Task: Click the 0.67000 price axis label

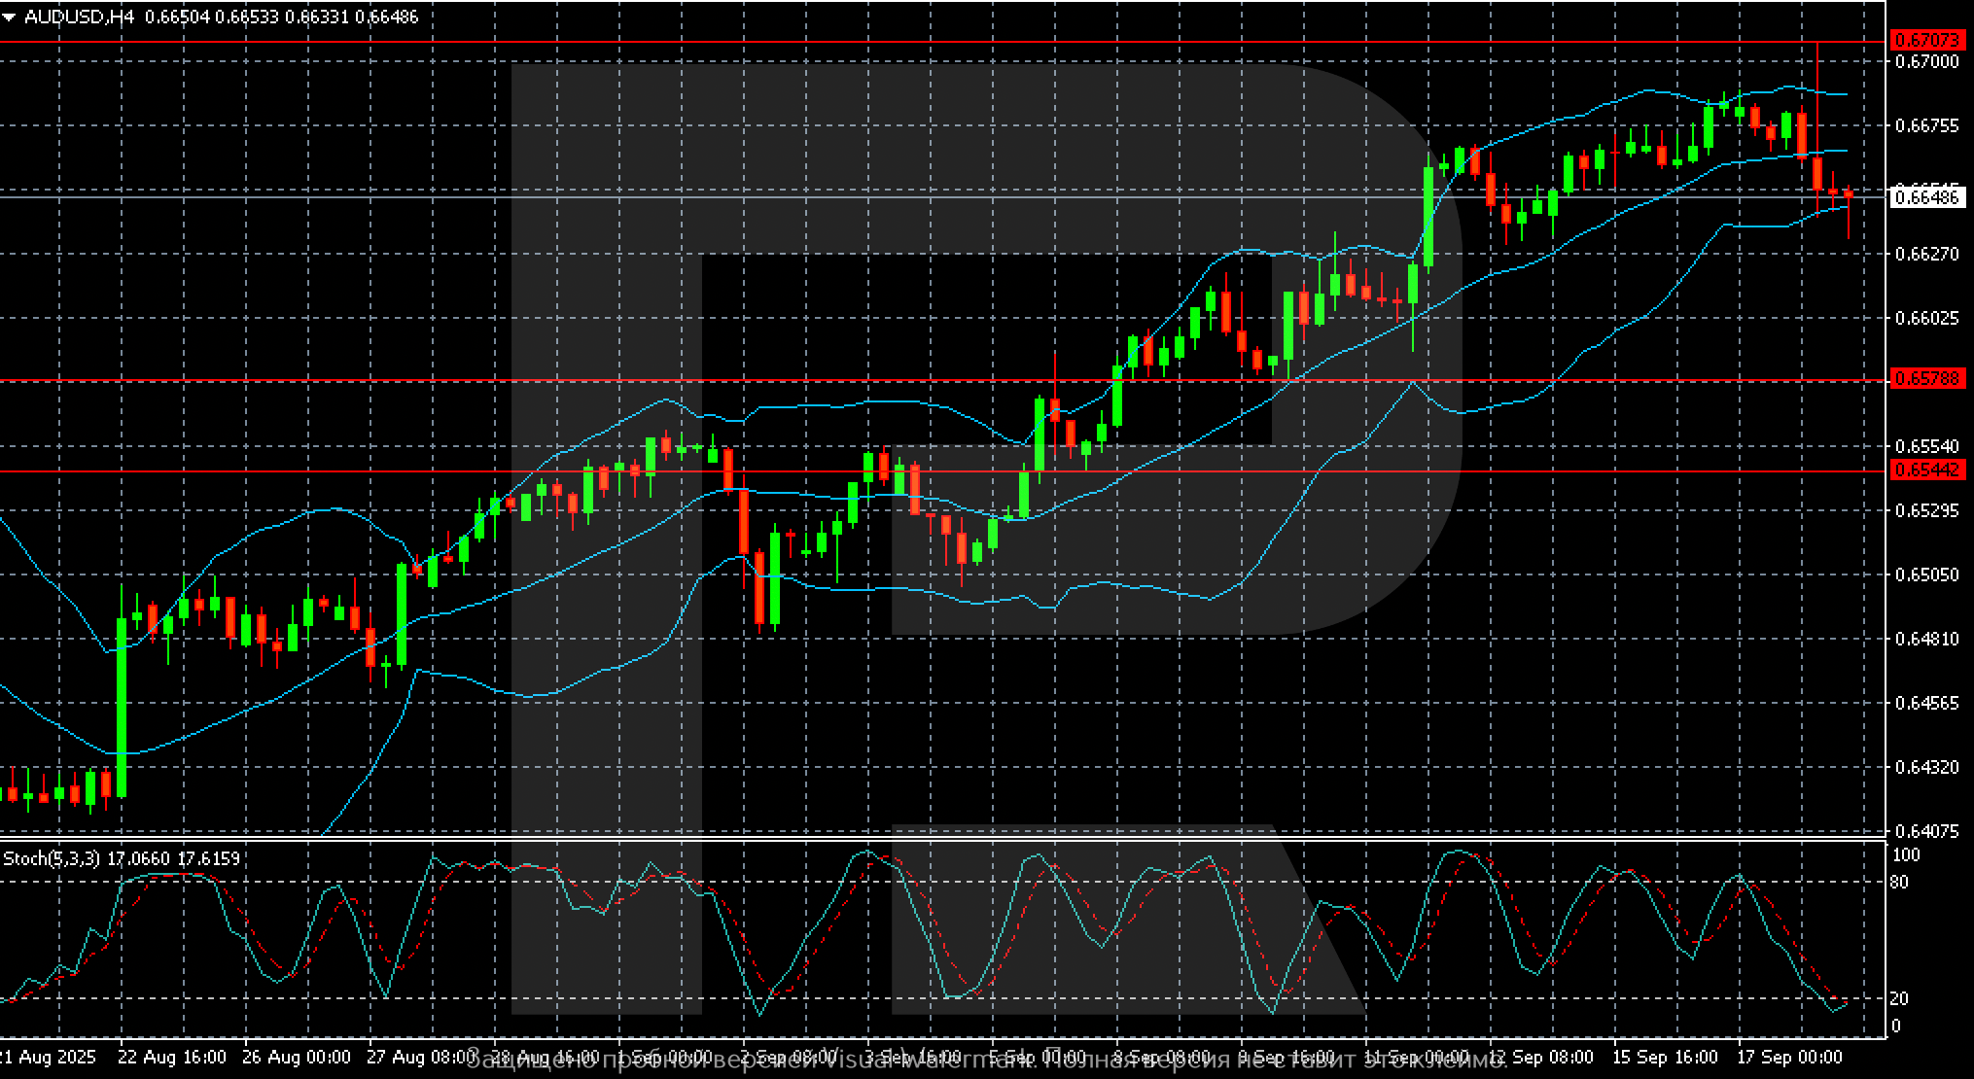Action: point(1926,61)
